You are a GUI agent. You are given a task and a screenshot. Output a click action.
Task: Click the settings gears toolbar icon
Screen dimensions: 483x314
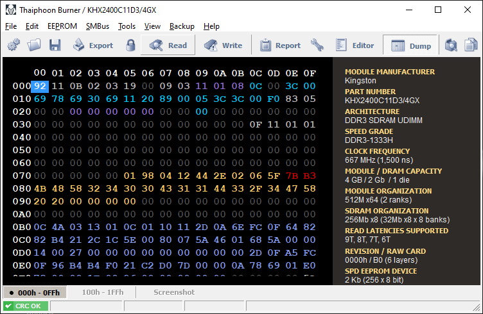(13, 45)
